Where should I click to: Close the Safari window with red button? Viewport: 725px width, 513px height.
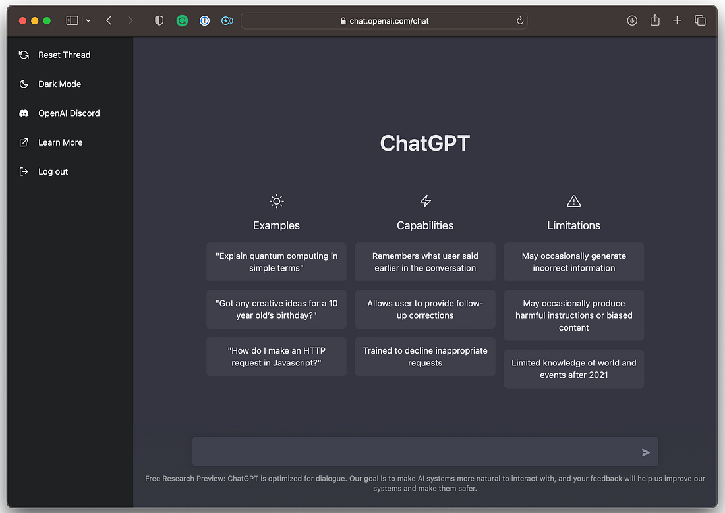(22, 21)
